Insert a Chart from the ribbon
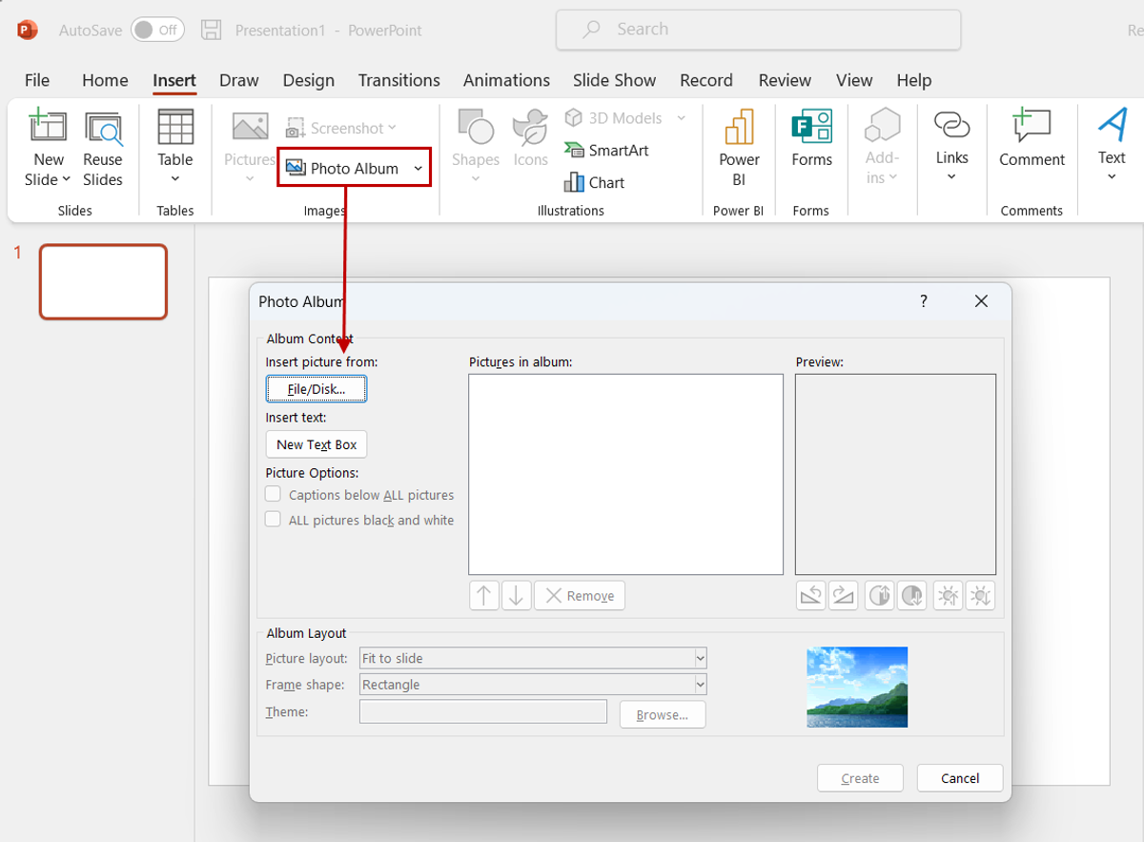This screenshot has height=842, width=1144. coord(603,182)
